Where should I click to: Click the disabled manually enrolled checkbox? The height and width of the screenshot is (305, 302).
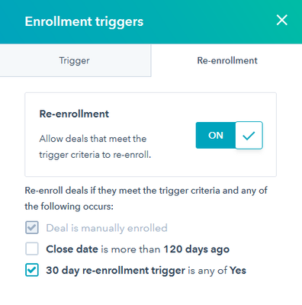[32, 227]
